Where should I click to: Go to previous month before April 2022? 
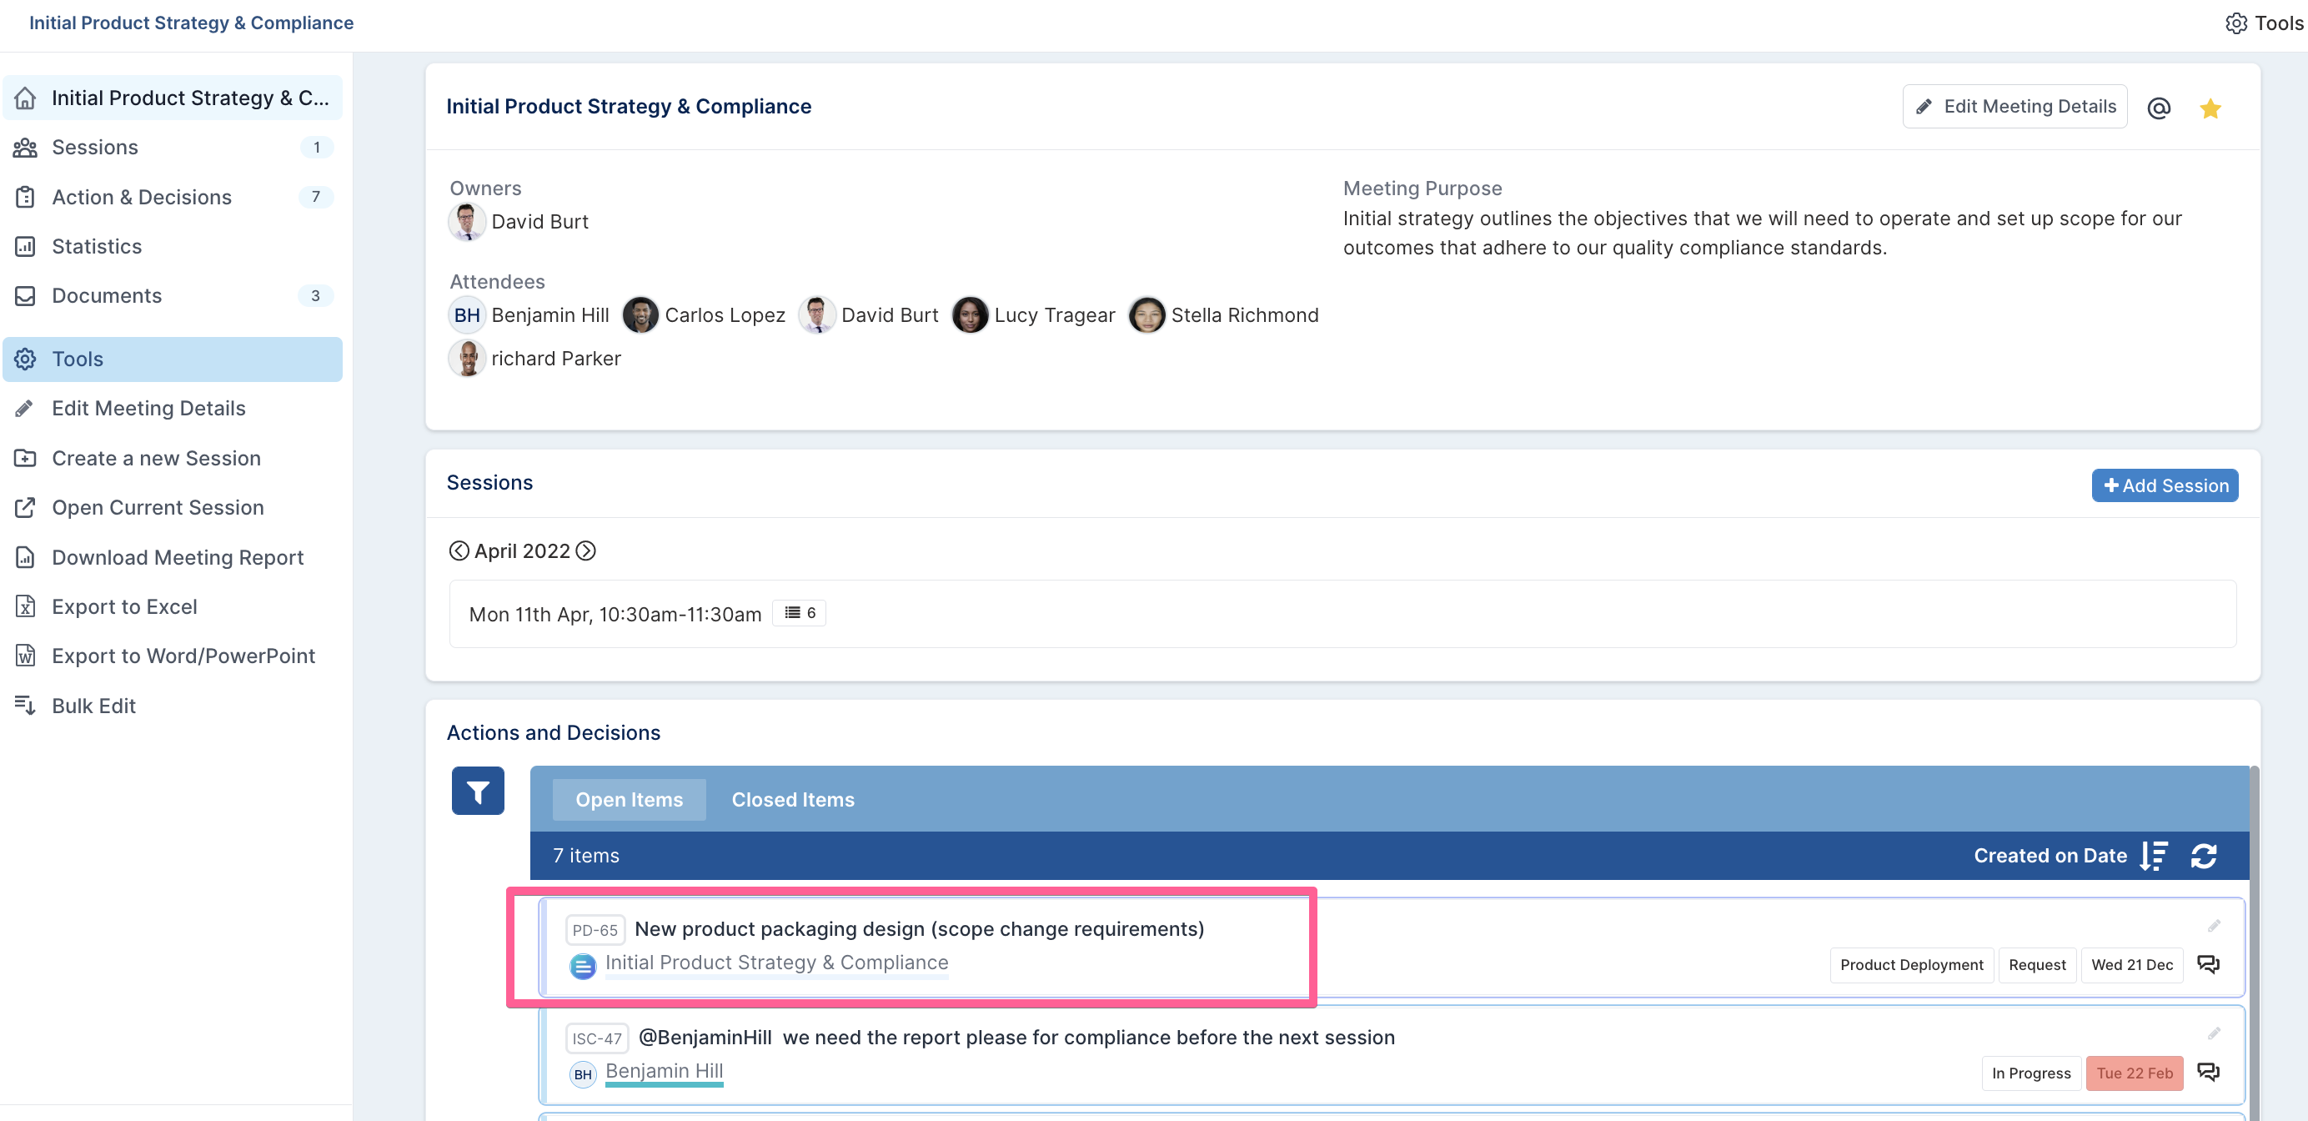pyautogui.click(x=459, y=550)
